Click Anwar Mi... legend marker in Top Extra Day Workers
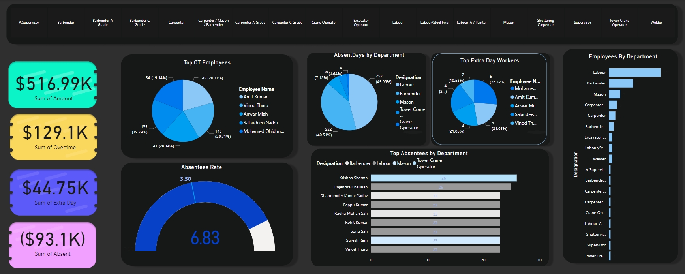Screen dimensions: 685x274 coord(512,106)
